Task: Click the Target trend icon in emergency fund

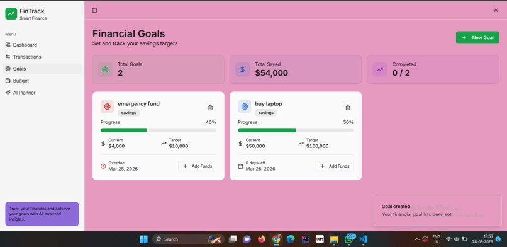Action: point(164,143)
